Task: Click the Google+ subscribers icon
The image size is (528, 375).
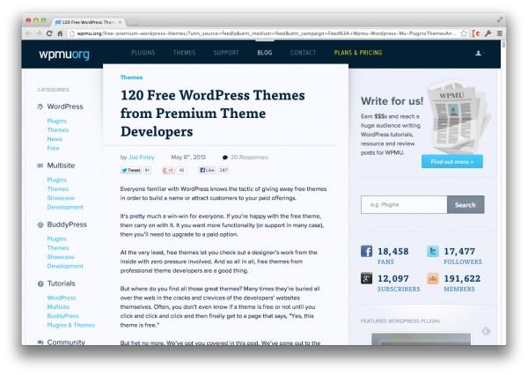Action: pyautogui.click(x=366, y=278)
